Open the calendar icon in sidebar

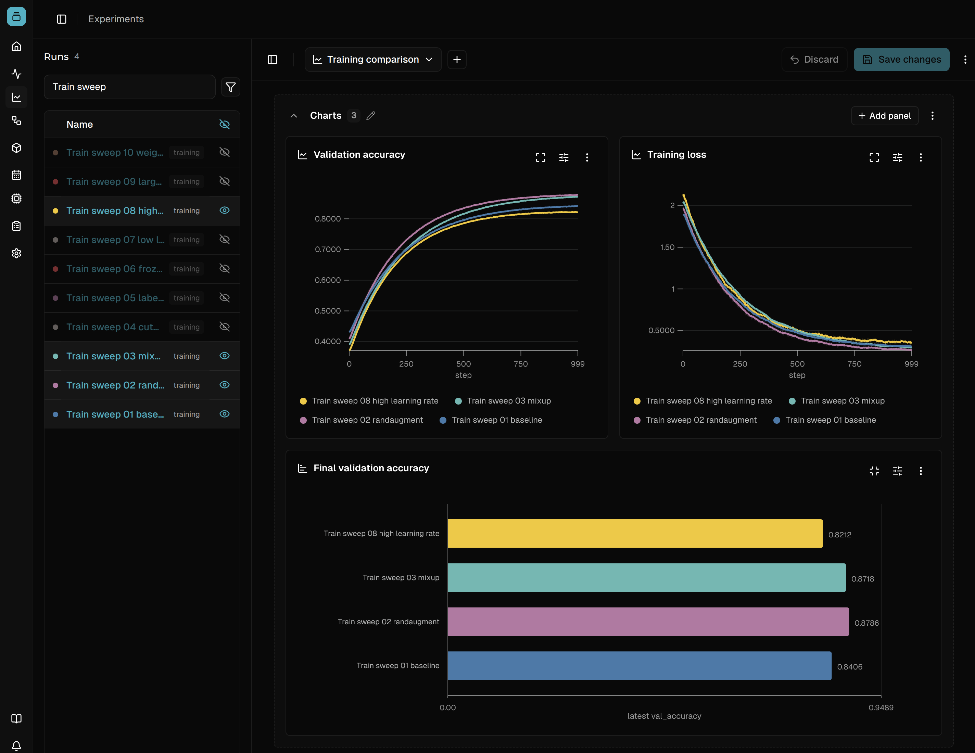[x=16, y=175]
